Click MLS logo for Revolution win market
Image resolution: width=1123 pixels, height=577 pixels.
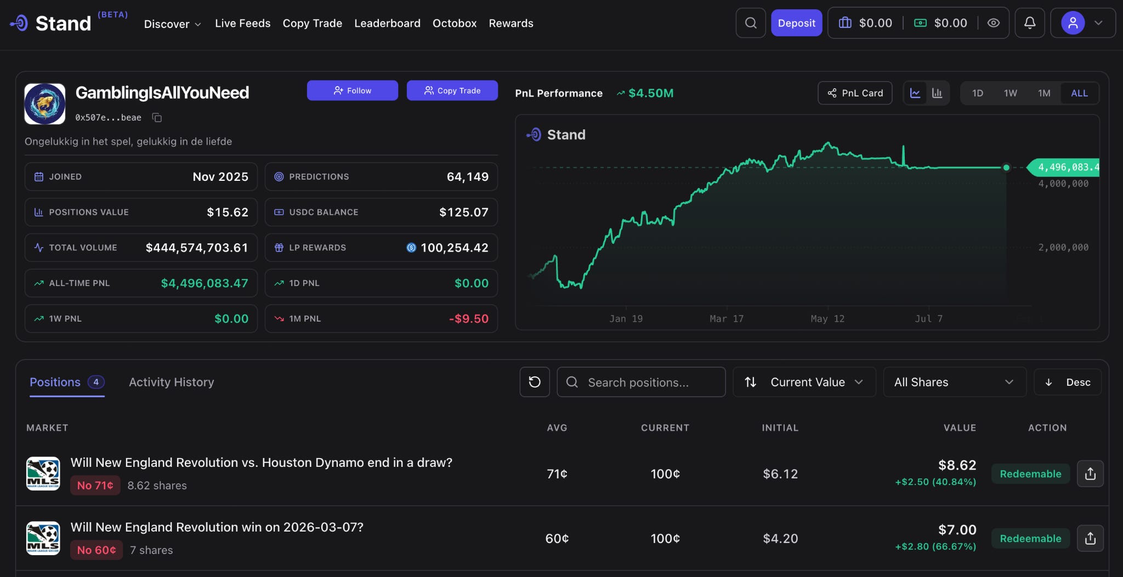point(43,539)
